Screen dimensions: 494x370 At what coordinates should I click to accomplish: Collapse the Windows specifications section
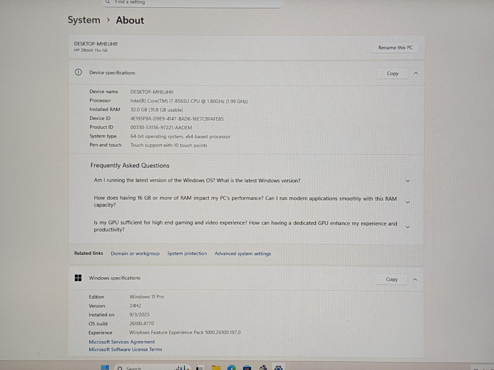pyautogui.click(x=415, y=280)
